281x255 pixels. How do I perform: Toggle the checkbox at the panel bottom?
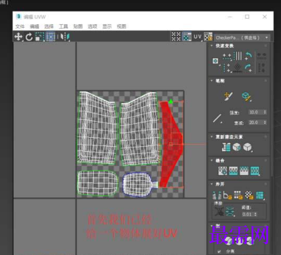(219, 251)
